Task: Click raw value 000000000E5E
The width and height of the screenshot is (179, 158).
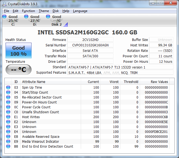Action: click(156, 122)
